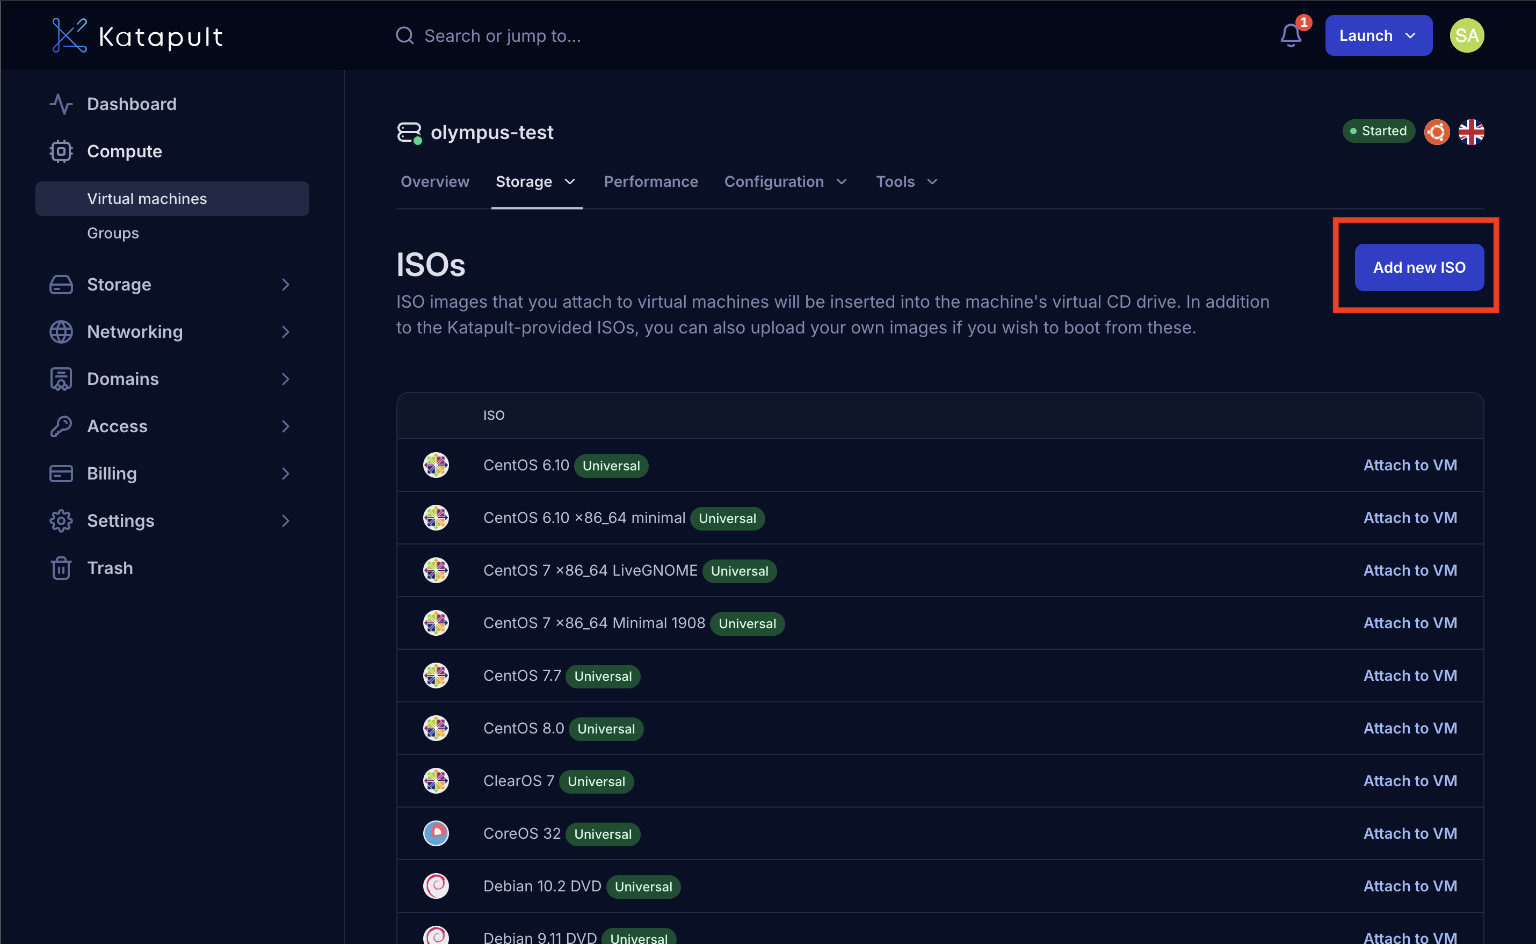
Task: Attach CentOS 7 x86_64 LiveGNOME to VM
Action: coord(1410,571)
